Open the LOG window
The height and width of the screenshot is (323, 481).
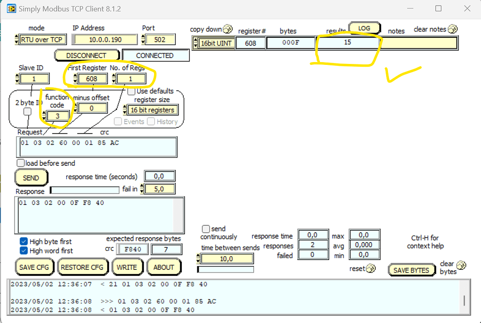pyautogui.click(x=365, y=28)
